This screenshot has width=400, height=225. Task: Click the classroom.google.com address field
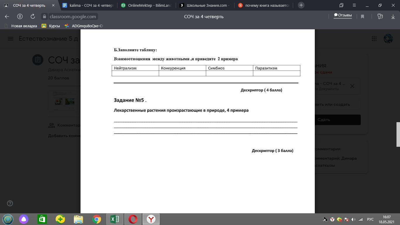point(73,17)
